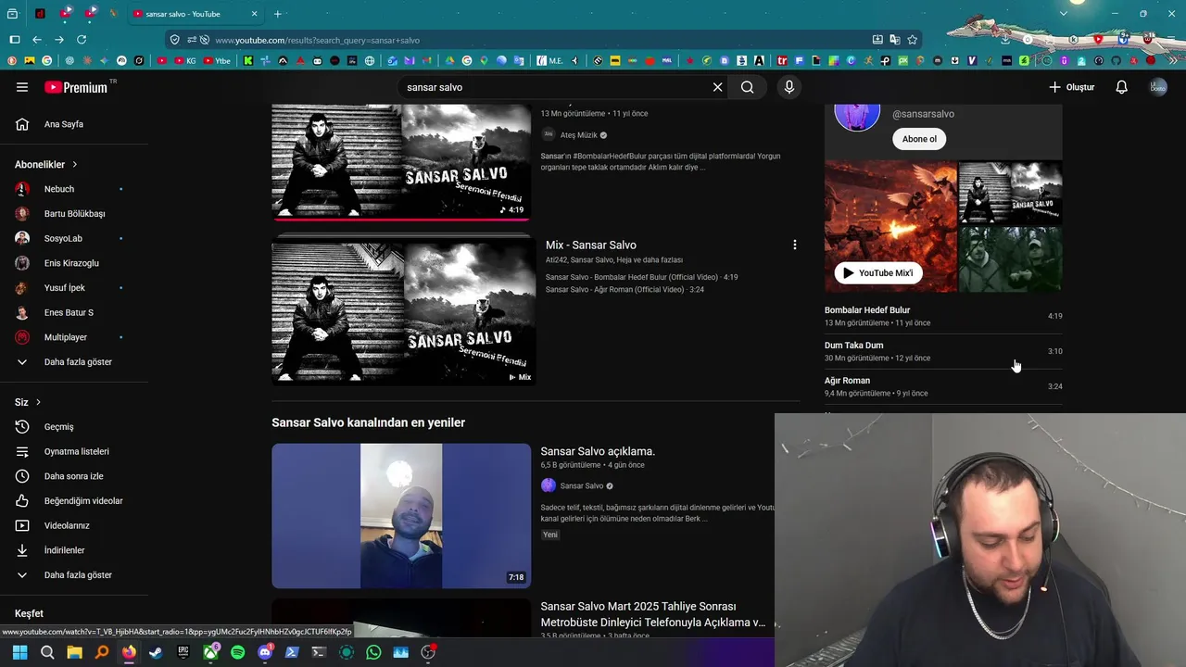Open the Bartu Bölükbaşı subscription channel
The height and width of the screenshot is (667, 1186).
[74, 214]
